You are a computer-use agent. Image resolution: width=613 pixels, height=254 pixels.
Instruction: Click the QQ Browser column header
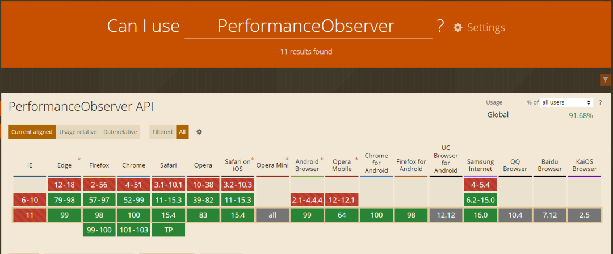pos(515,165)
